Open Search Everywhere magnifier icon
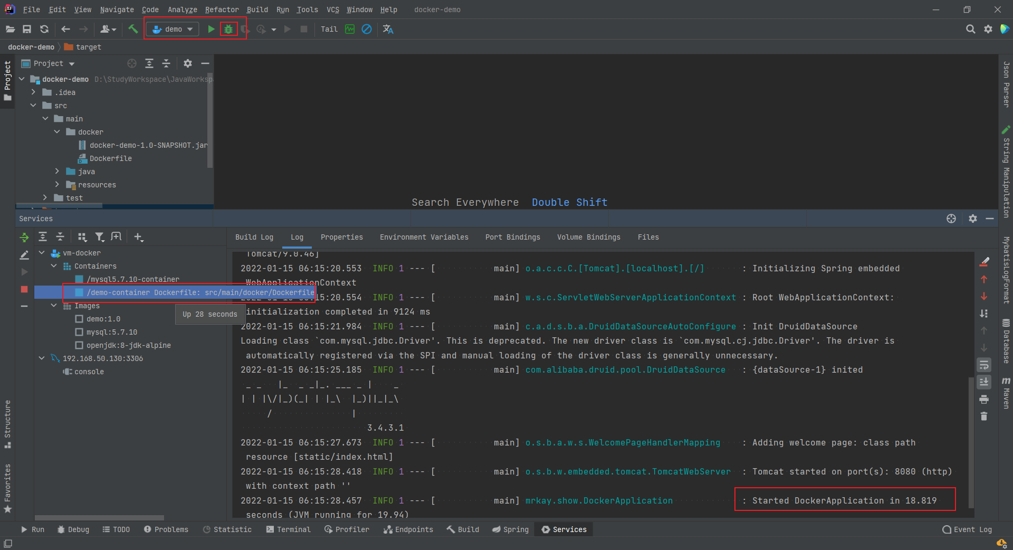Viewport: 1013px width, 550px height. (x=970, y=29)
